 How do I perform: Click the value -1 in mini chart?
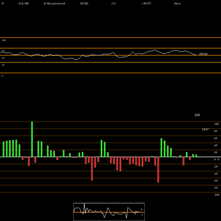pos(142,215)
